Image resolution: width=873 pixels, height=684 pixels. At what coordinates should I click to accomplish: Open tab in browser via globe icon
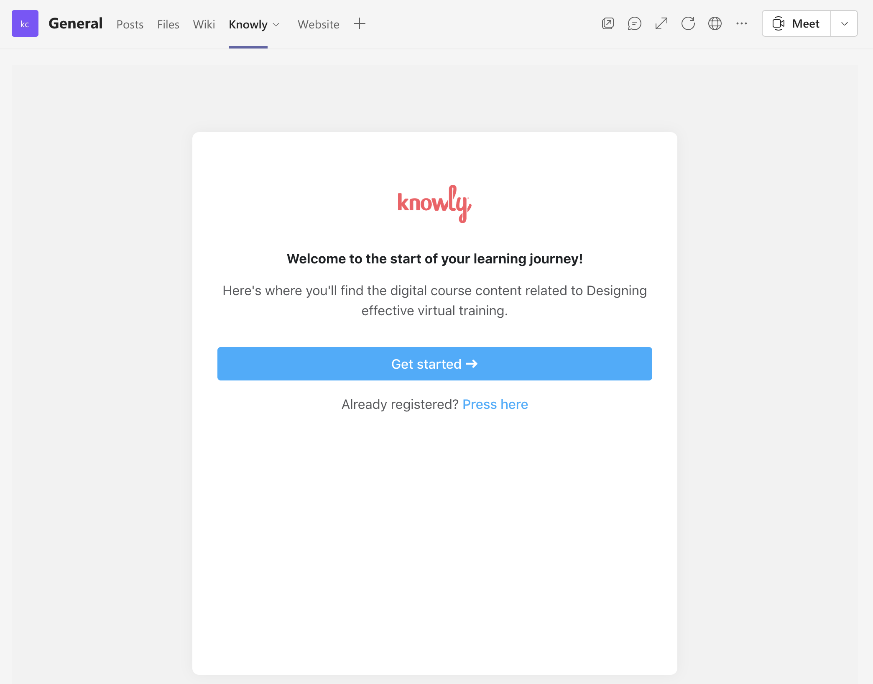coord(715,24)
